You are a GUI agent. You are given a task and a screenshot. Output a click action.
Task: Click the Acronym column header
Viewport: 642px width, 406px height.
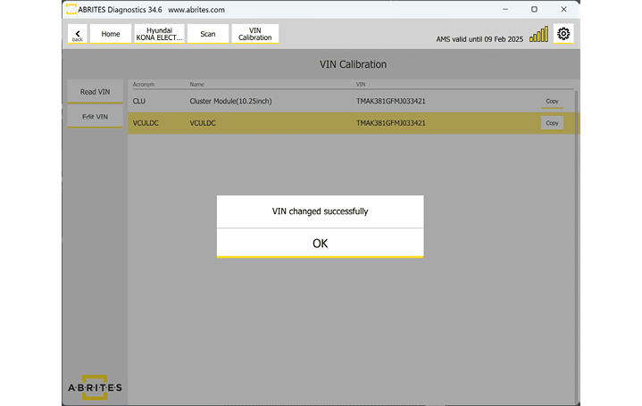[144, 85]
